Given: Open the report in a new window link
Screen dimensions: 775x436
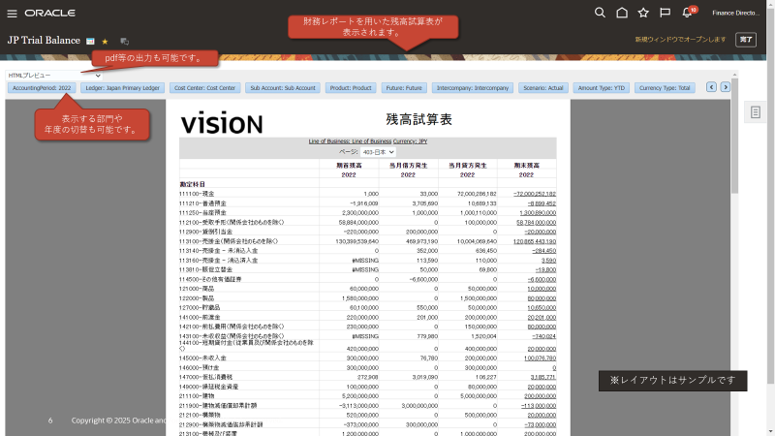Looking at the screenshot, I should [680, 39].
